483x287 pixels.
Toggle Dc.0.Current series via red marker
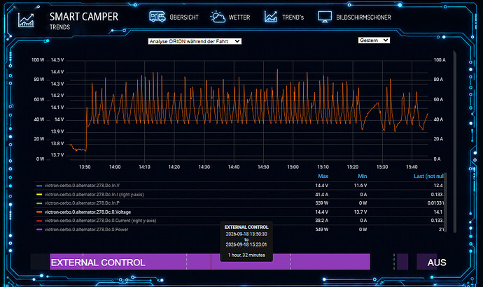[x=39, y=221]
